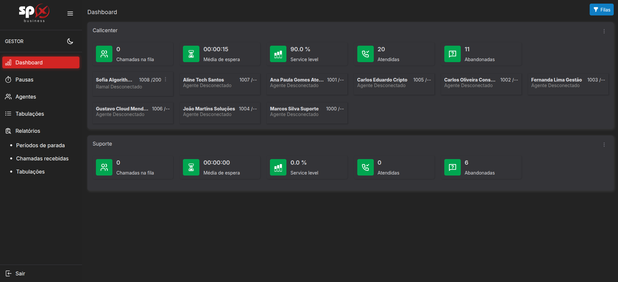Click the Relatórios report icon
The width and height of the screenshot is (618, 282).
point(8,131)
